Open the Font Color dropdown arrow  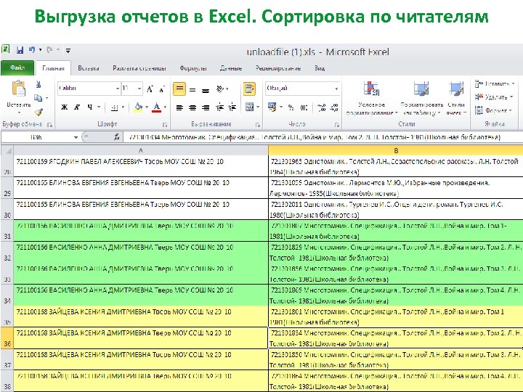point(165,107)
